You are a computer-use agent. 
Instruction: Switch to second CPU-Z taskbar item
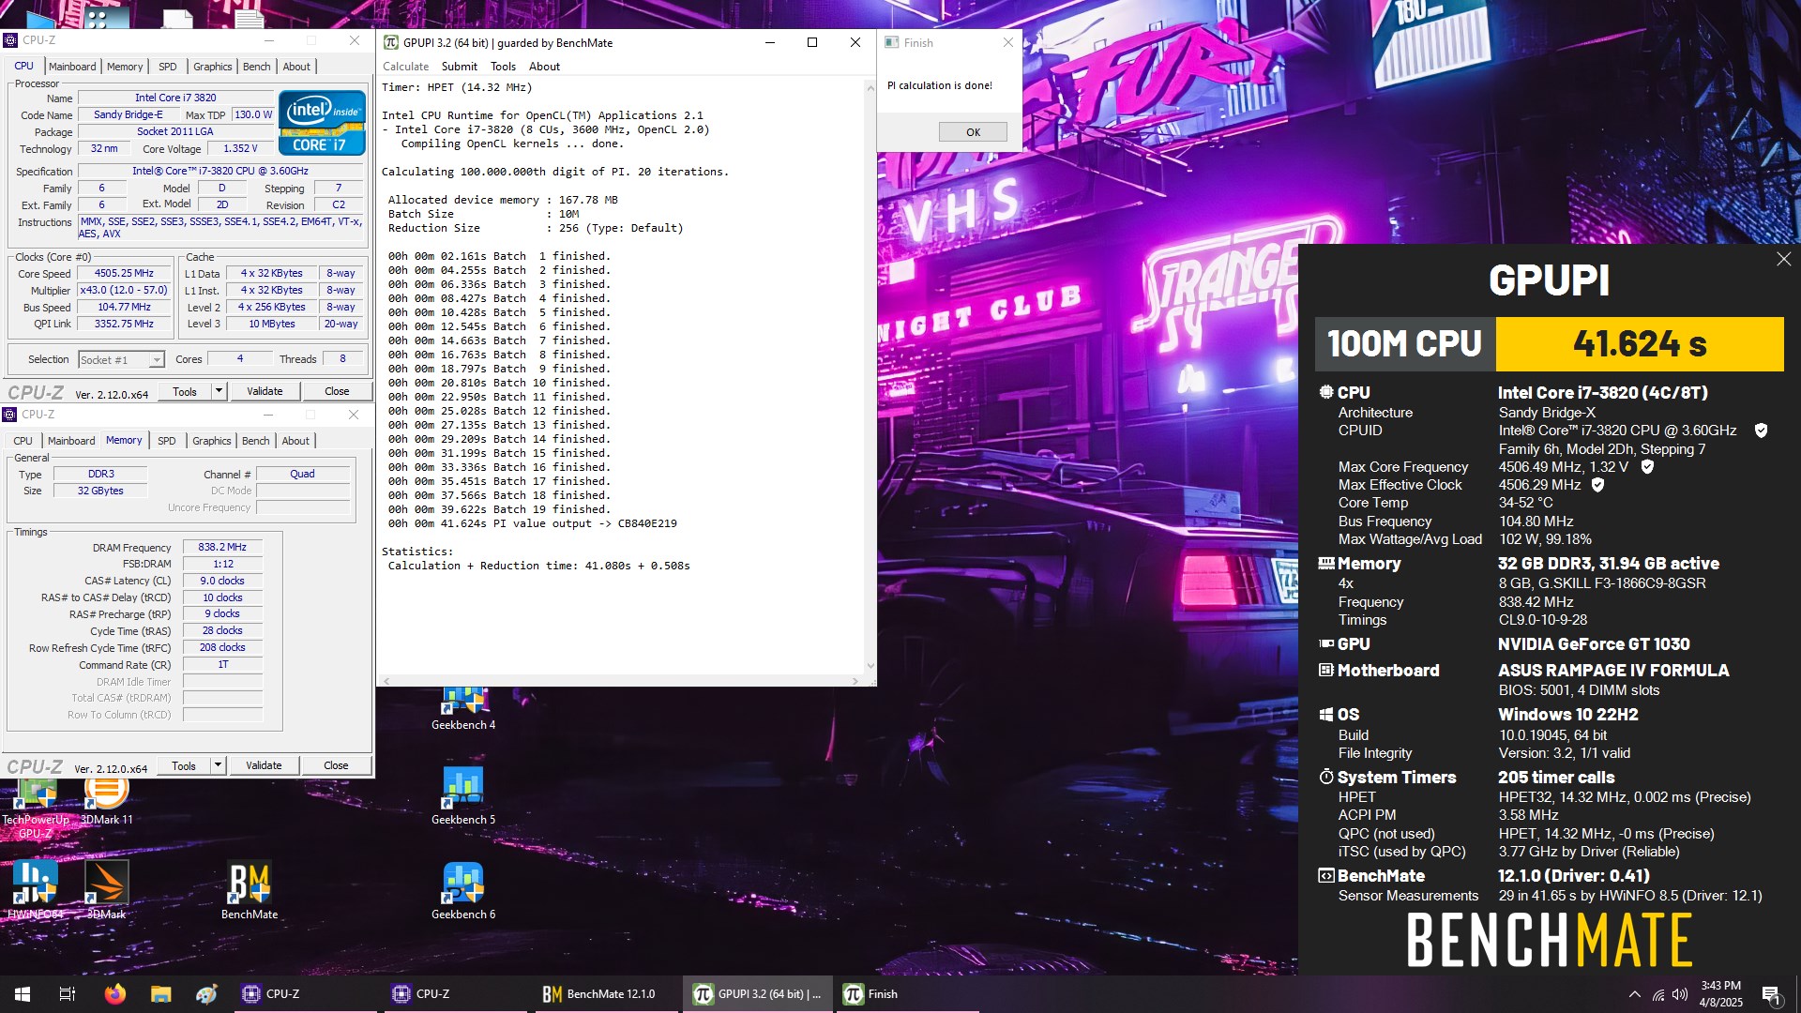tap(453, 994)
